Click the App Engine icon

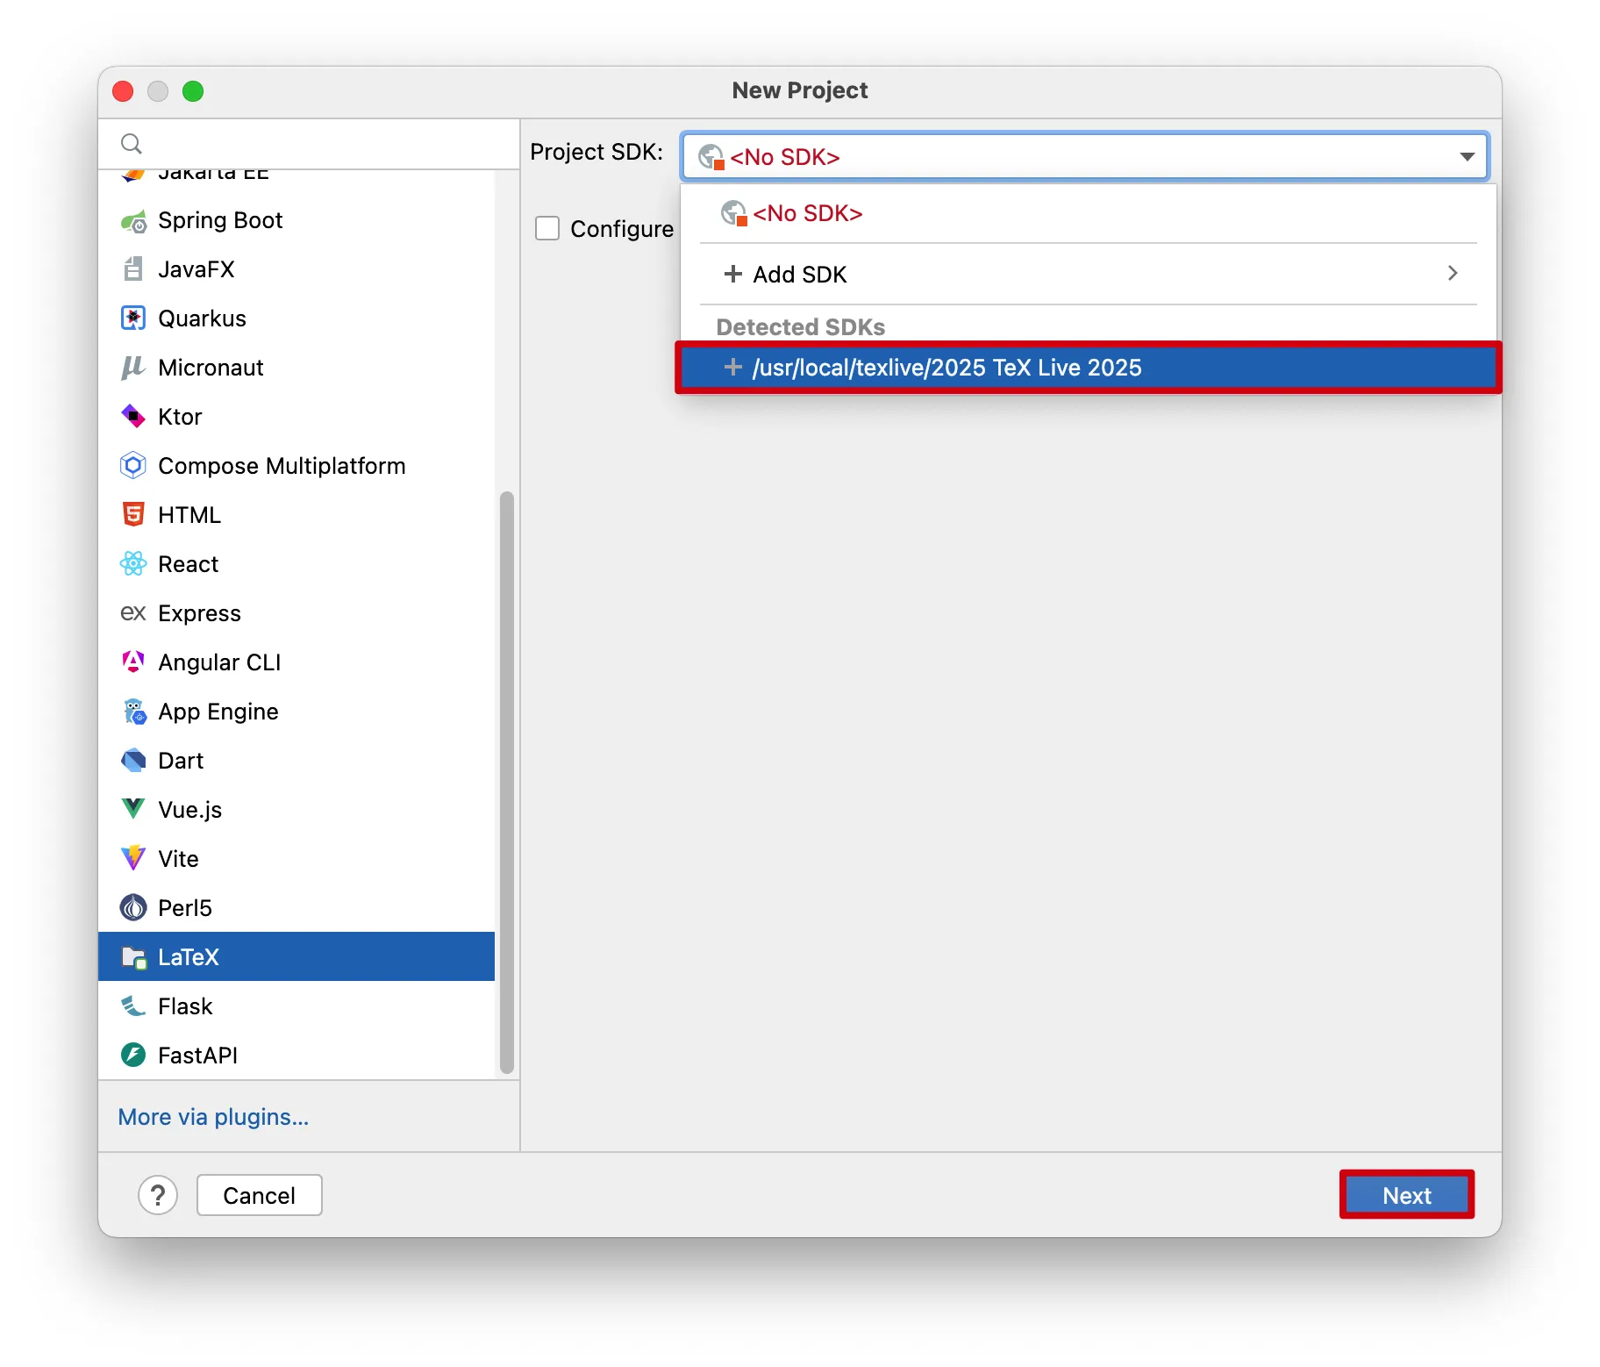tap(133, 712)
